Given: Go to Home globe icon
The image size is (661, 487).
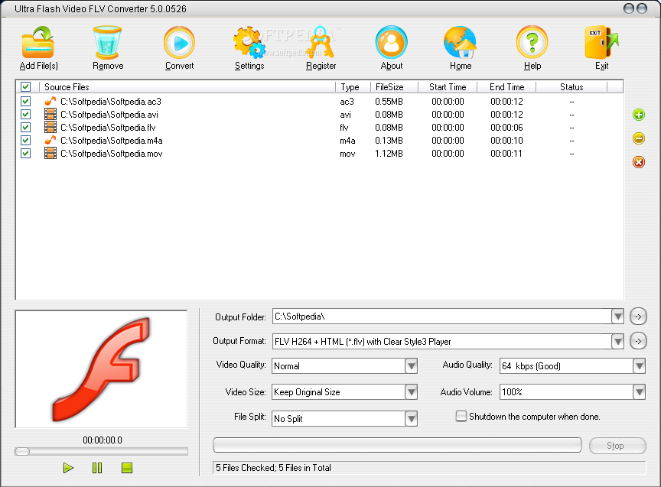Looking at the screenshot, I should click(x=460, y=42).
